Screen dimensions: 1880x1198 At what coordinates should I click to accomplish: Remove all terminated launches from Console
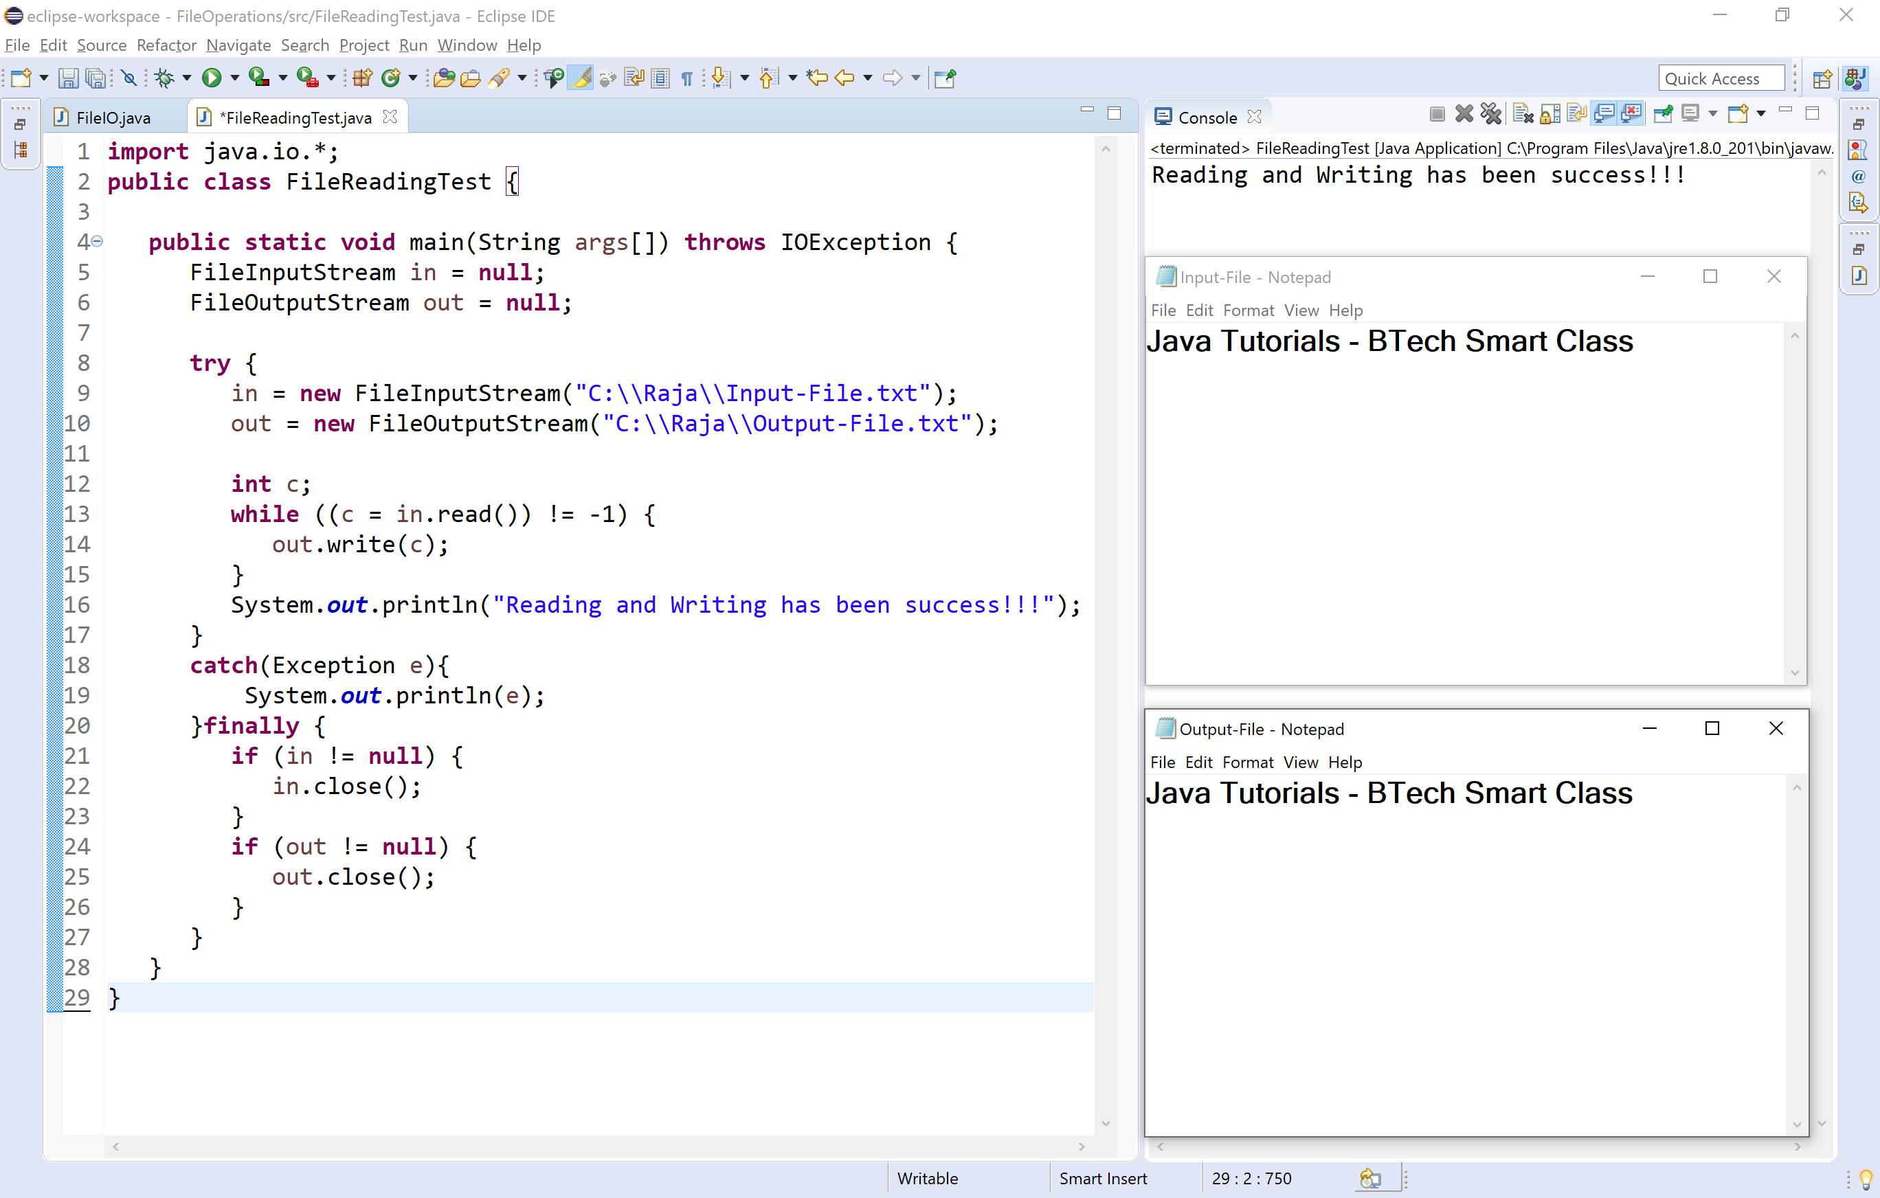(x=1491, y=113)
